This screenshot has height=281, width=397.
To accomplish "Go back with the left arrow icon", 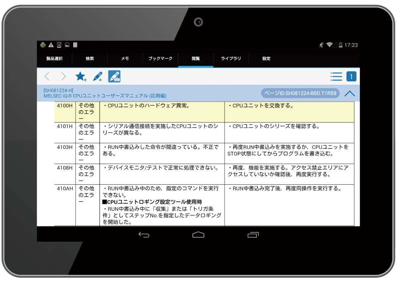I will click(47, 76).
